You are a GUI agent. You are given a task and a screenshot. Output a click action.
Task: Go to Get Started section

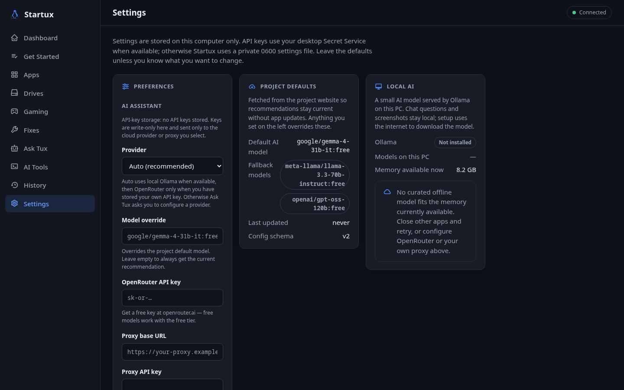[x=50, y=56]
